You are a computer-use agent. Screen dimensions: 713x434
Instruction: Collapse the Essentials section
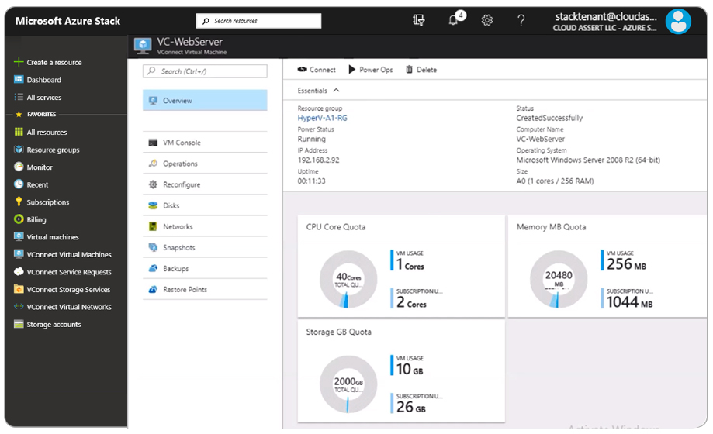click(336, 91)
